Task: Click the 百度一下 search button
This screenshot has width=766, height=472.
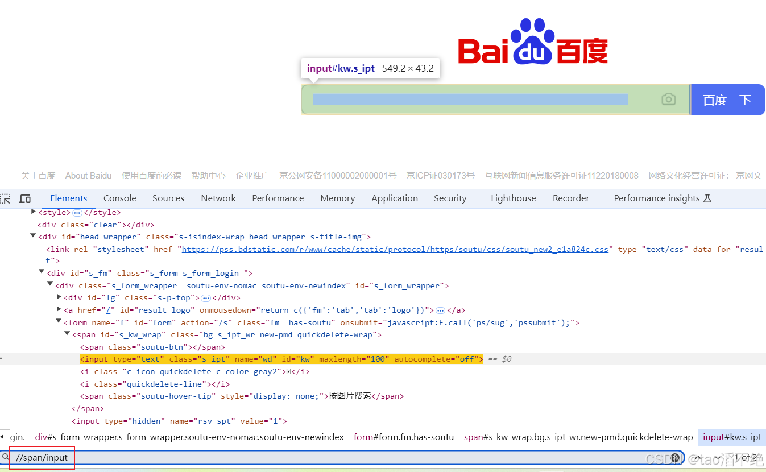Action: pos(727,100)
